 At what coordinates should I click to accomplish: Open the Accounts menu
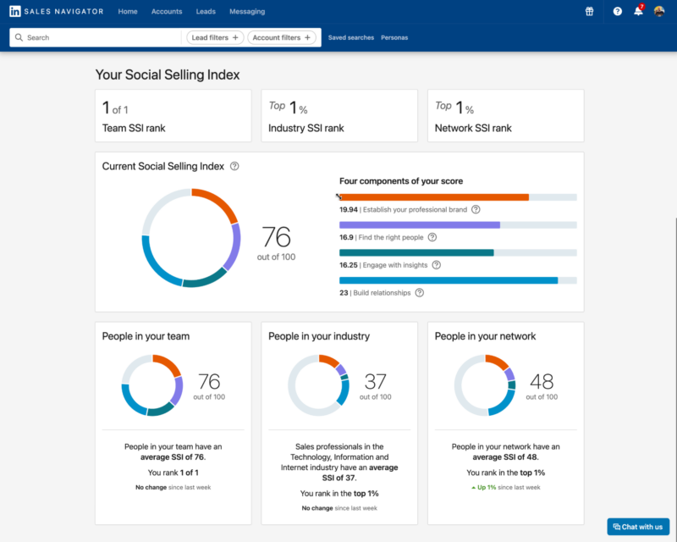coord(167,12)
